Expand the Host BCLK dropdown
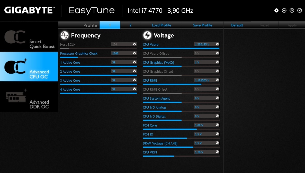The height and width of the screenshot is (173, 305). pos(134,44)
